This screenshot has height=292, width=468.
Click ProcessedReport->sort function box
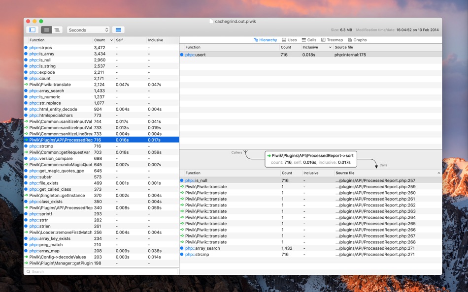click(311, 159)
